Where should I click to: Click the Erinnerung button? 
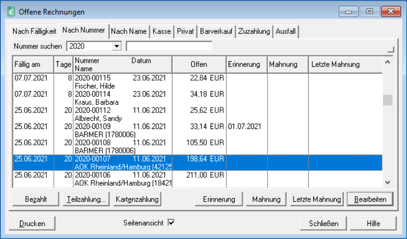point(219,199)
